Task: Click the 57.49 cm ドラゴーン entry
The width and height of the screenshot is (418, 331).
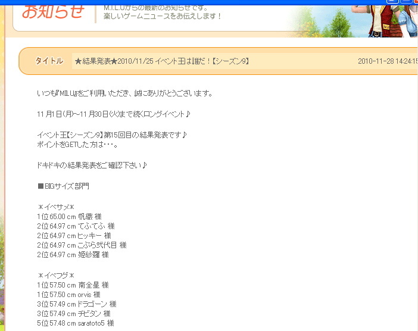Action: click(76, 304)
